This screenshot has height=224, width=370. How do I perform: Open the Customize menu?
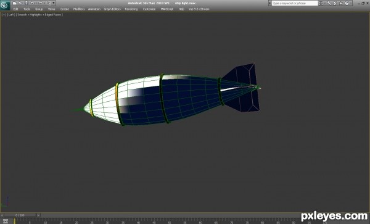(149, 9)
